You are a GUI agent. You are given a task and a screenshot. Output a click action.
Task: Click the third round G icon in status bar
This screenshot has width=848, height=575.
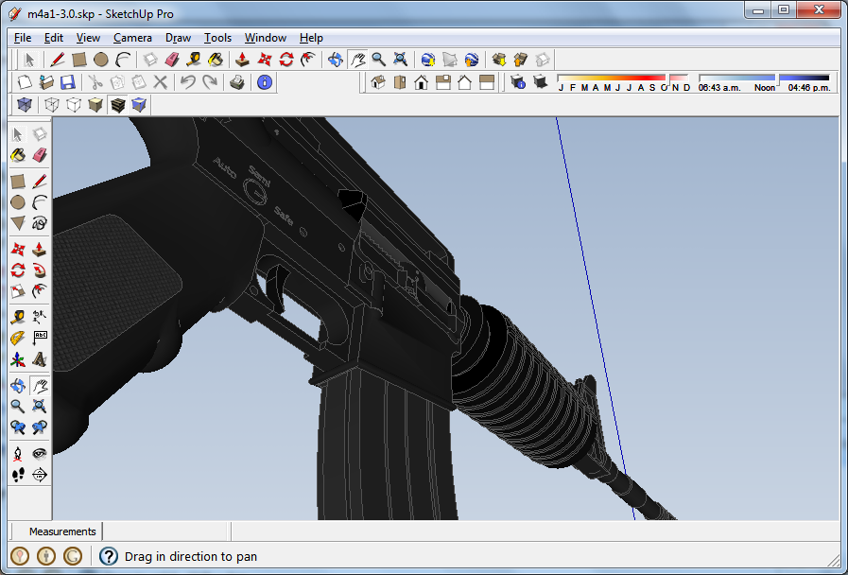[73, 556]
